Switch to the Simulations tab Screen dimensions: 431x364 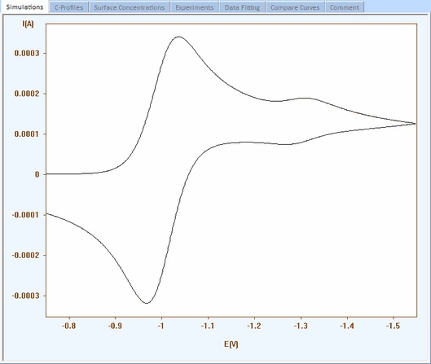pyautogui.click(x=24, y=7)
